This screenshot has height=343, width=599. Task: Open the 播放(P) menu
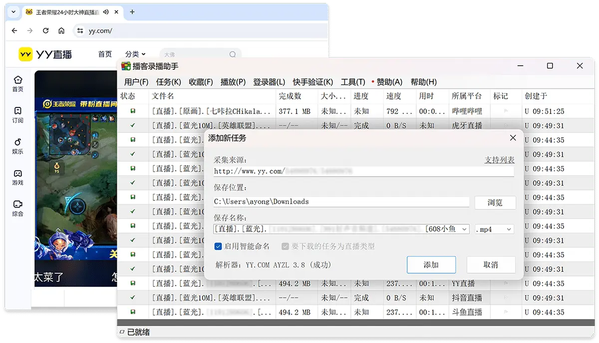coord(233,82)
